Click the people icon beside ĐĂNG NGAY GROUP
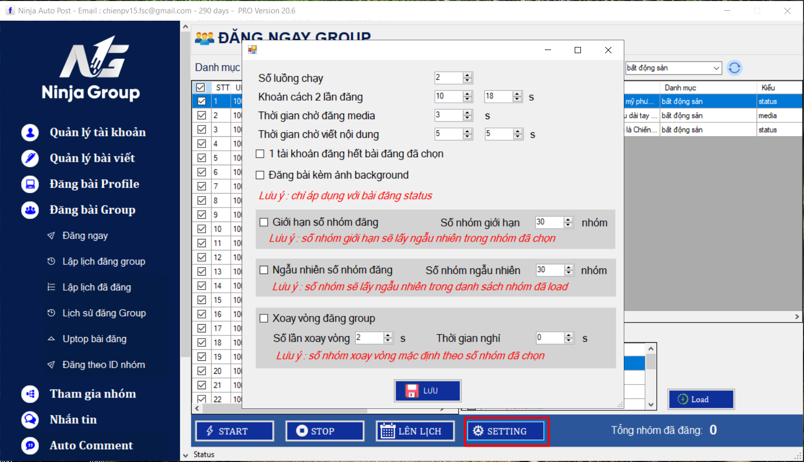804x462 pixels. (x=204, y=38)
